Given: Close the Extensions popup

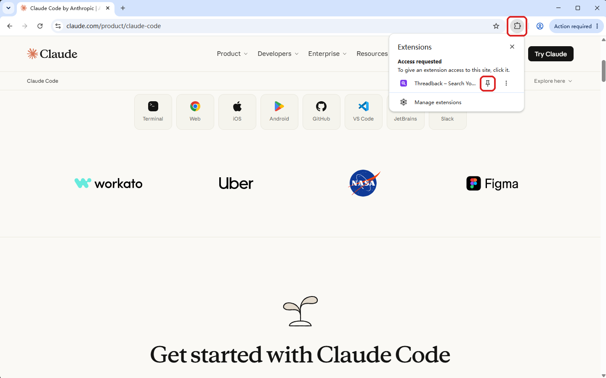Looking at the screenshot, I should pos(512,47).
